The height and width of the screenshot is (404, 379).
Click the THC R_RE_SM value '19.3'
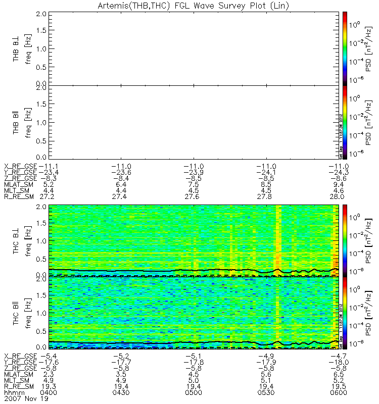(x=49, y=386)
